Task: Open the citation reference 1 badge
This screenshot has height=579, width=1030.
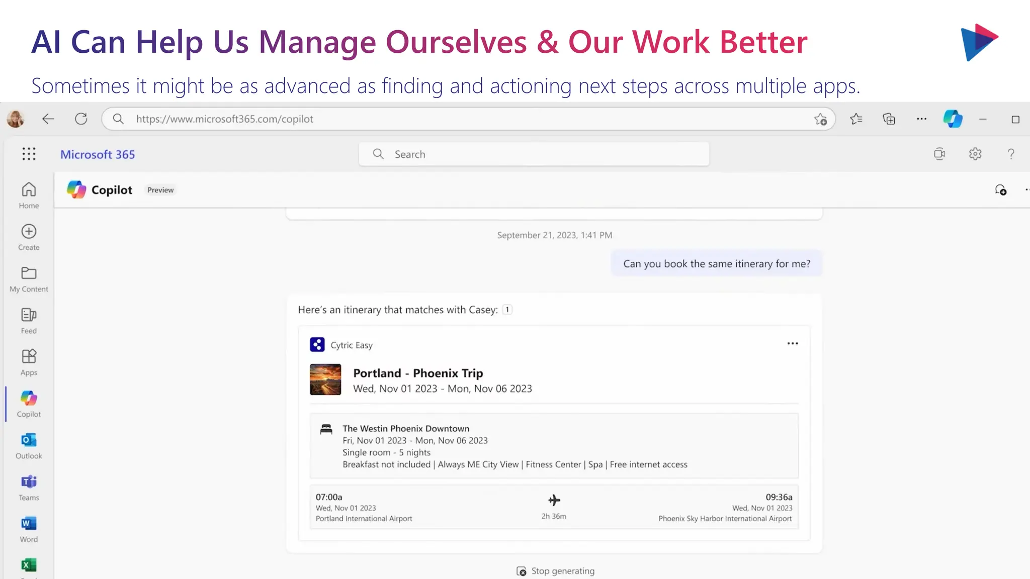Action: 507,310
